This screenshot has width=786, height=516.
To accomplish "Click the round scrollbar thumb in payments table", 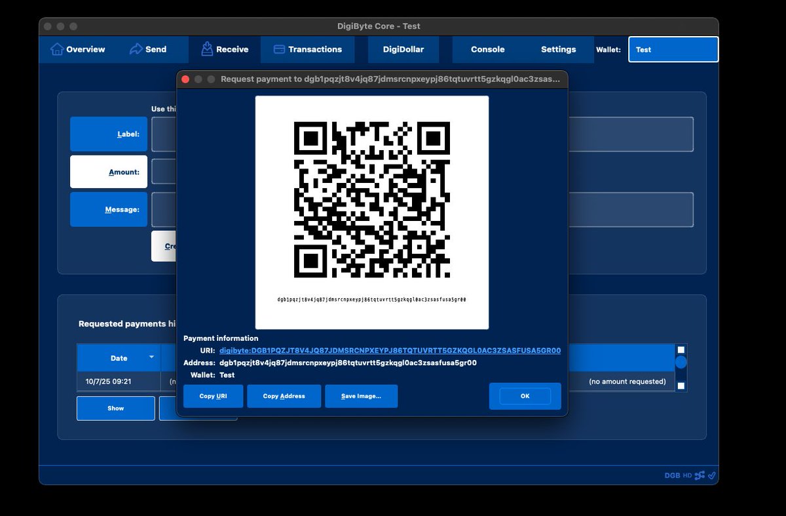I will coord(681,362).
